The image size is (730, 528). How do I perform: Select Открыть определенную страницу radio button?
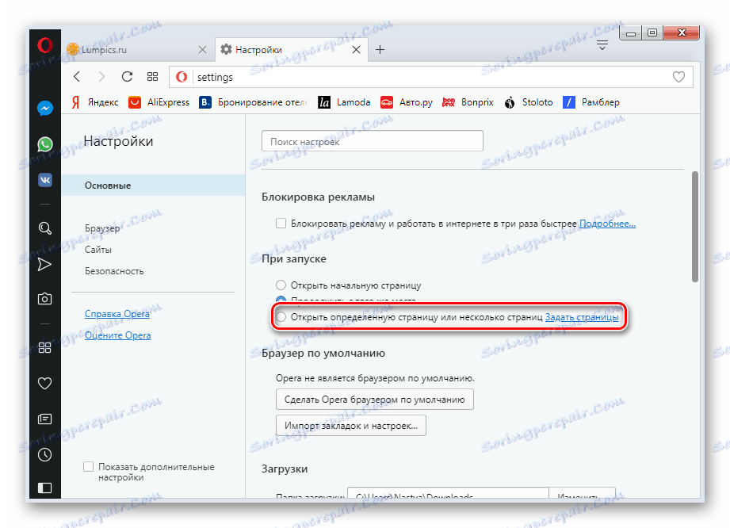pos(281,317)
